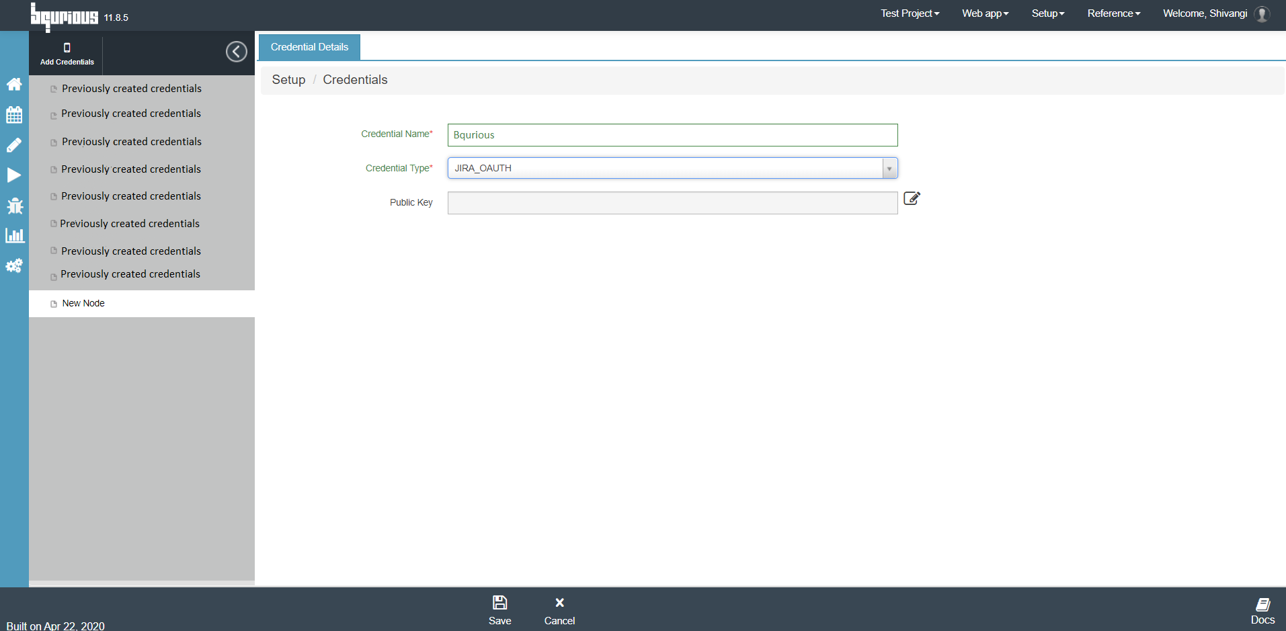Select first Previously created credentials item

132,89
